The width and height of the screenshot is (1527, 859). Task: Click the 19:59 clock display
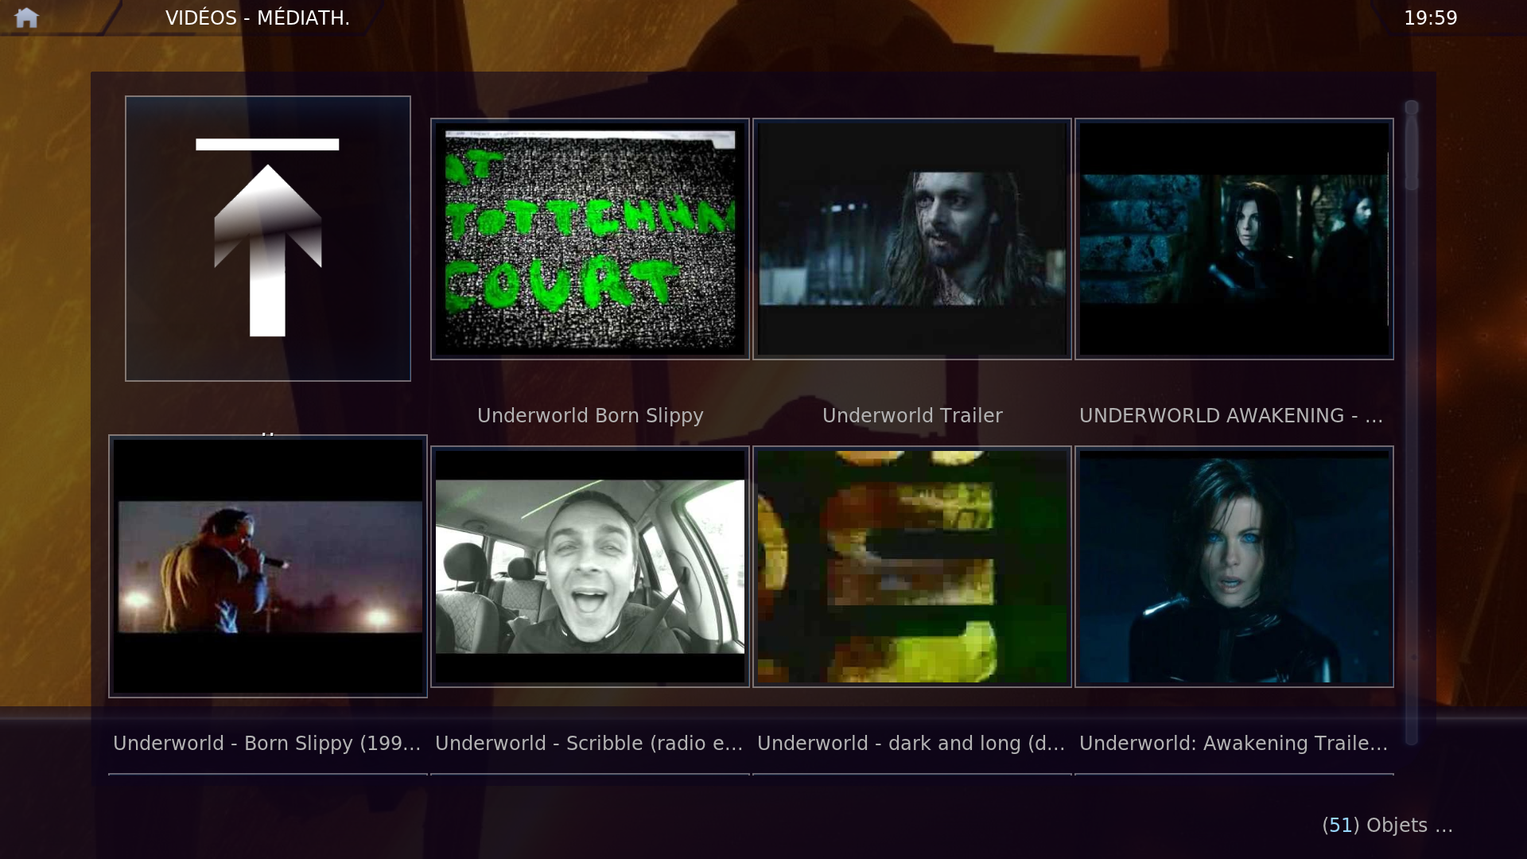point(1431,18)
